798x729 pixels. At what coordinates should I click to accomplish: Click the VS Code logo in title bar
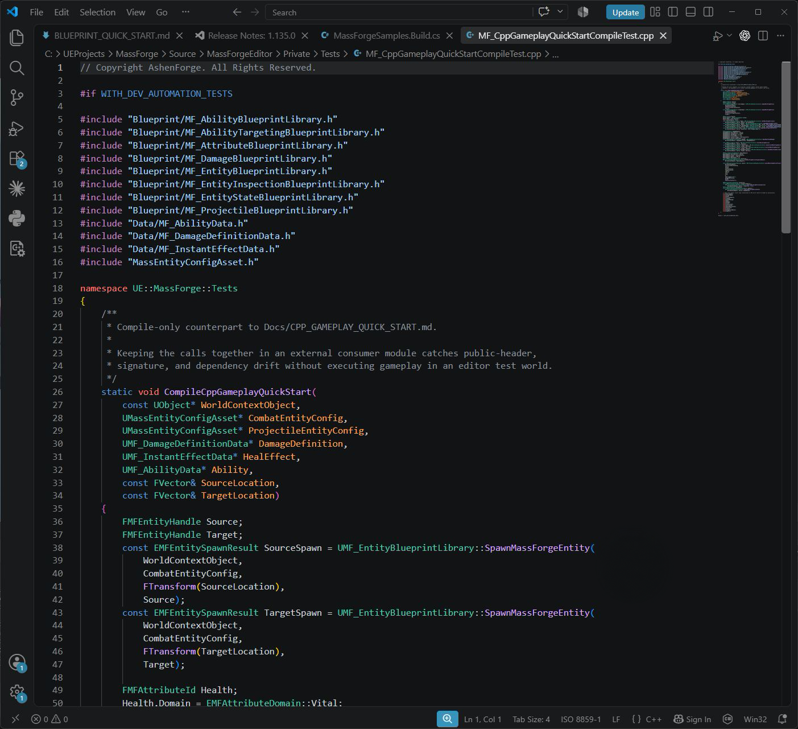tap(13, 12)
